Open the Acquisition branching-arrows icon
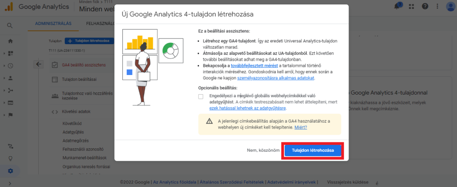This screenshot has width=457, height=187. click(11, 90)
